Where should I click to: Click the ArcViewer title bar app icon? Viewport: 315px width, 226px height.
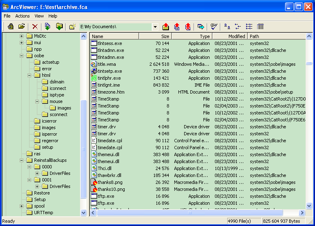click(x=5, y=7)
